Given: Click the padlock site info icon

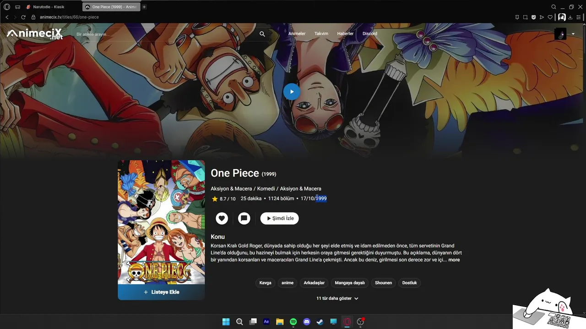Looking at the screenshot, I should tap(33, 17).
